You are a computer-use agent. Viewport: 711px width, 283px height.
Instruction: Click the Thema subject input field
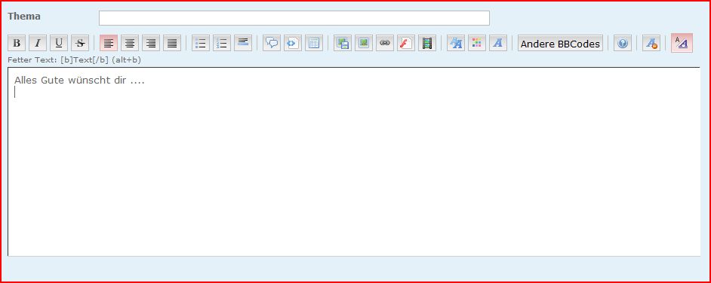click(294, 18)
